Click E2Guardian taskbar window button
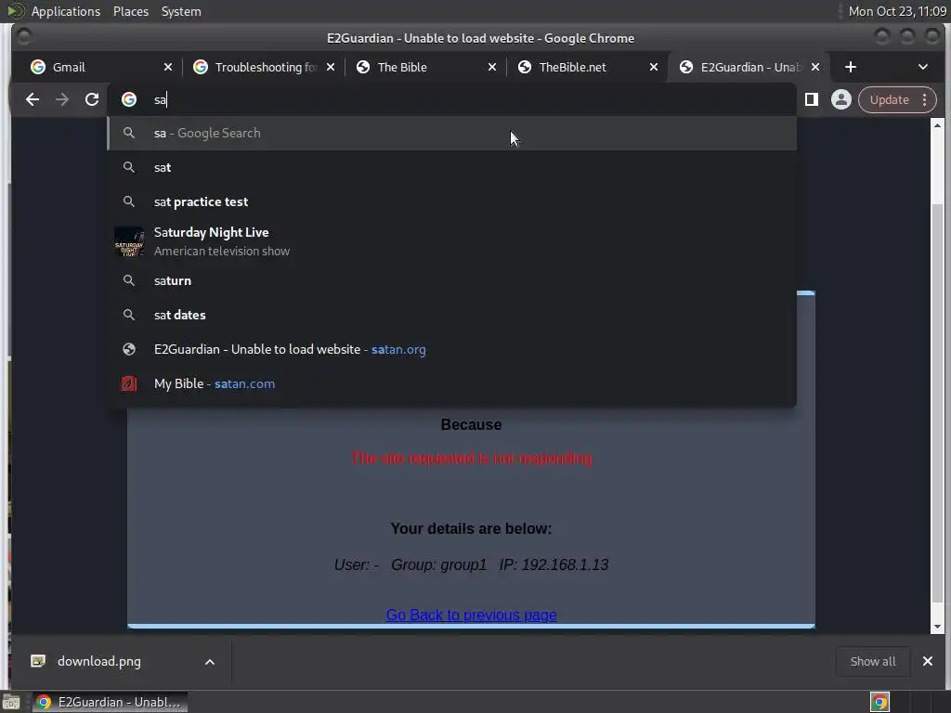 point(110,702)
